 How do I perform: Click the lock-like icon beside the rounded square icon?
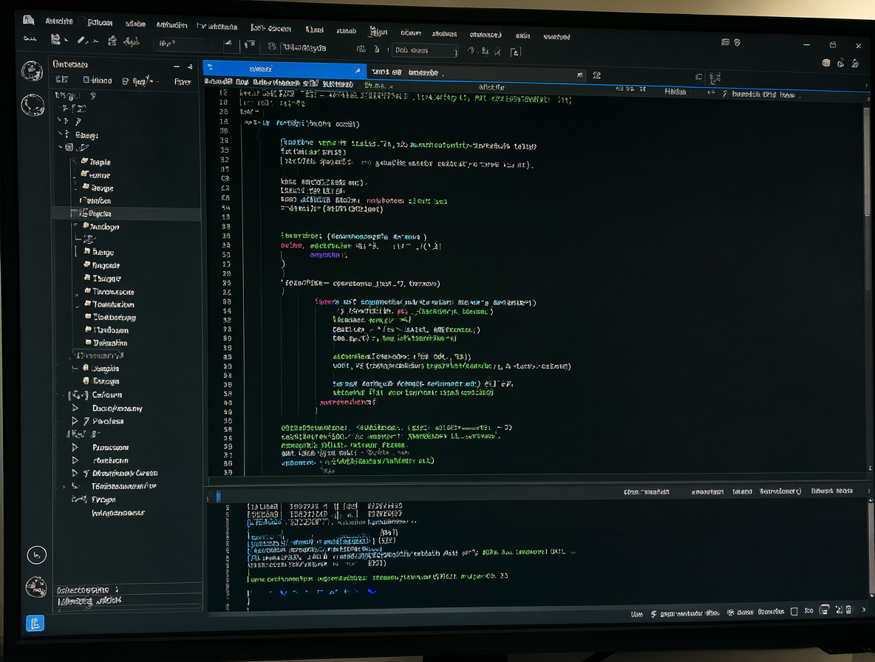pyautogui.click(x=840, y=63)
